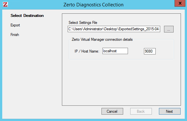Click the Select Settings File label

(x=83, y=23)
